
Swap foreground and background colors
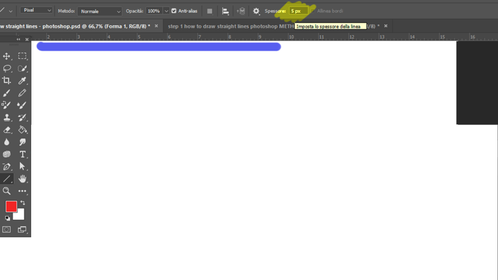[22, 203]
